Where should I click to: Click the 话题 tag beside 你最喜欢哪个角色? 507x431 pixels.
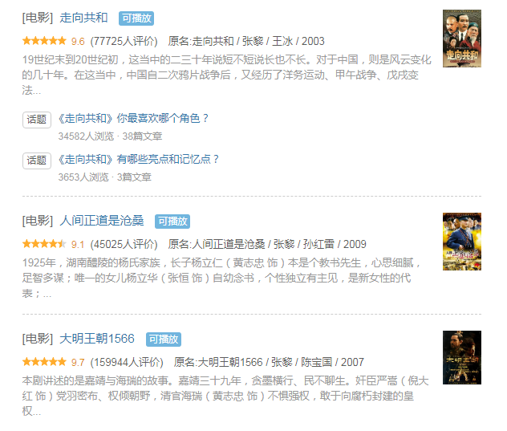37,120
